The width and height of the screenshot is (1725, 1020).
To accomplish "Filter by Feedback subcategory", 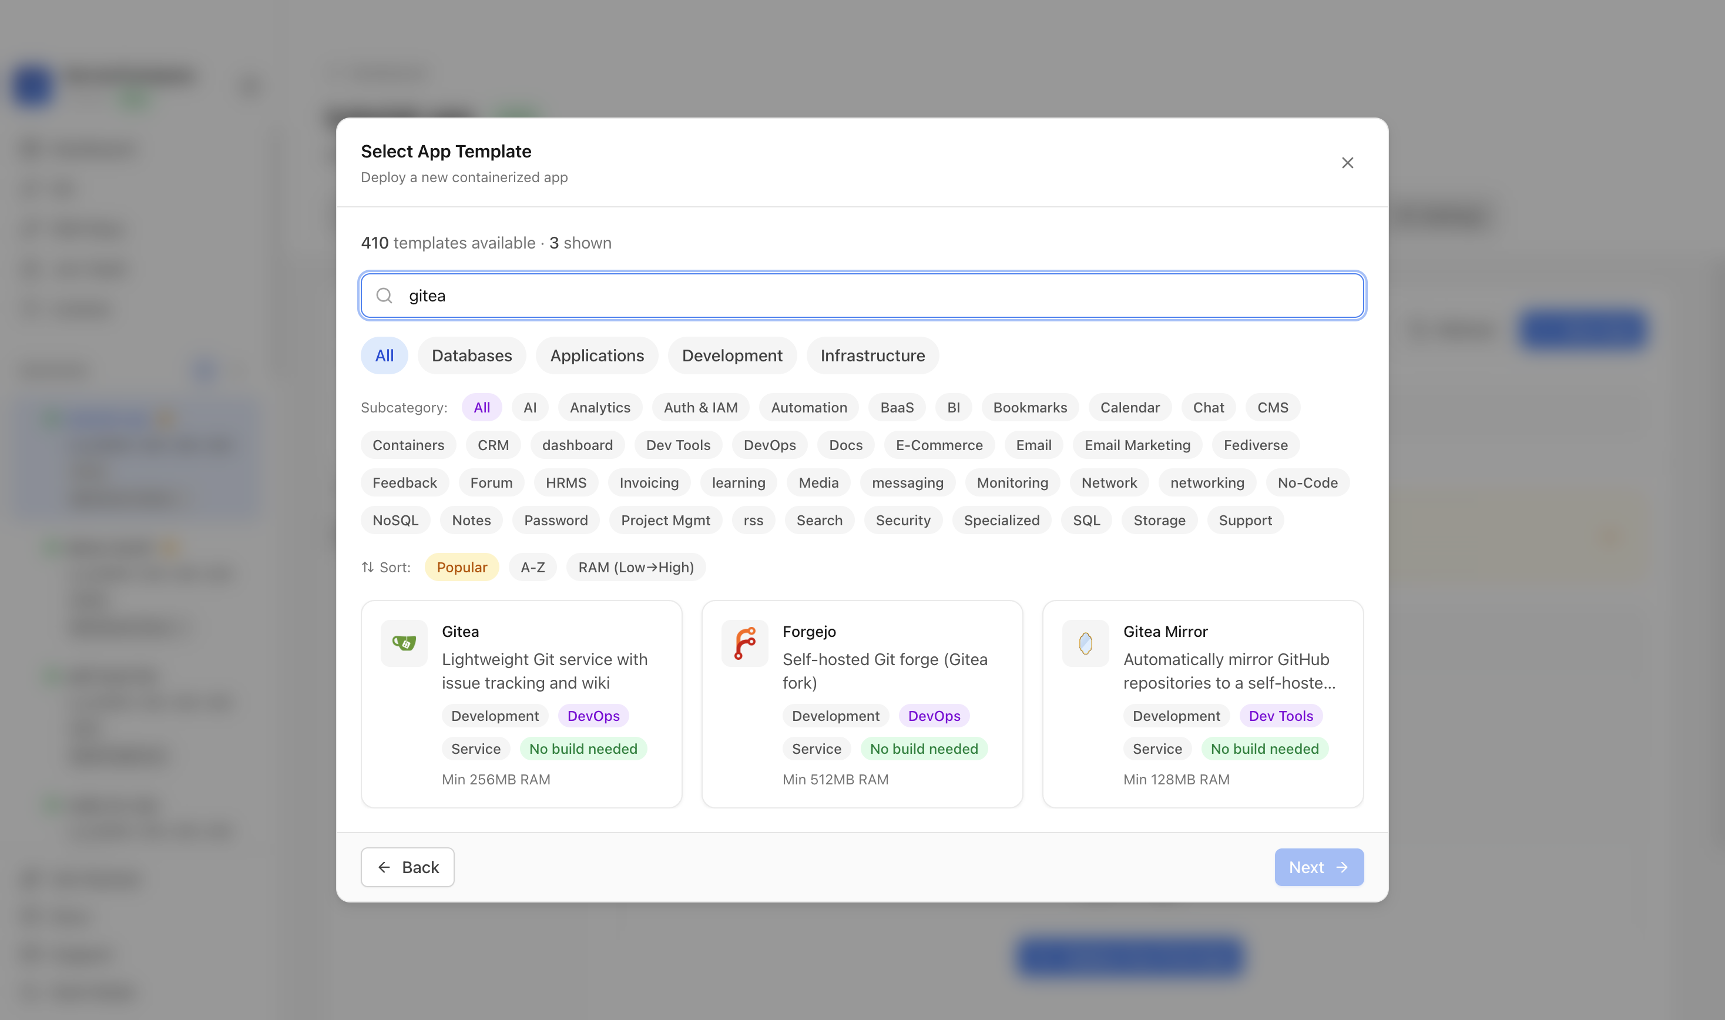I will click(404, 482).
